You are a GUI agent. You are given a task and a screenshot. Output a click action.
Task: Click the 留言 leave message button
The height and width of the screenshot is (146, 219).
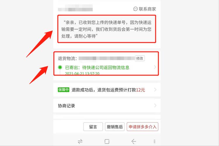click(93, 127)
